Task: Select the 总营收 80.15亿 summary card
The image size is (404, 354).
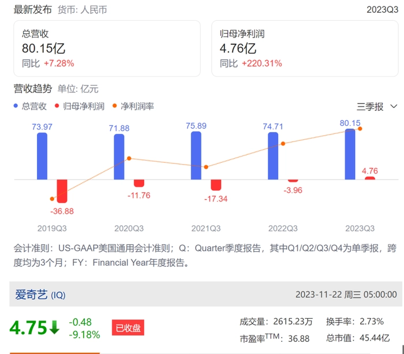Action: [107, 49]
